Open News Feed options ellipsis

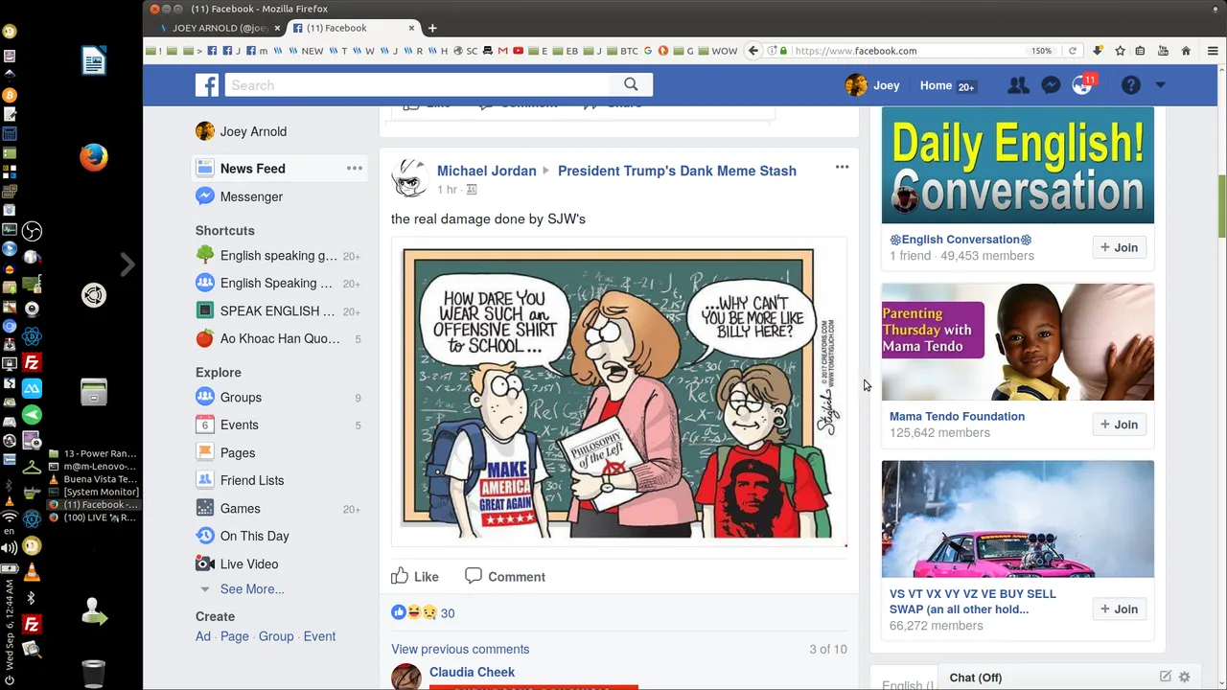point(355,169)
